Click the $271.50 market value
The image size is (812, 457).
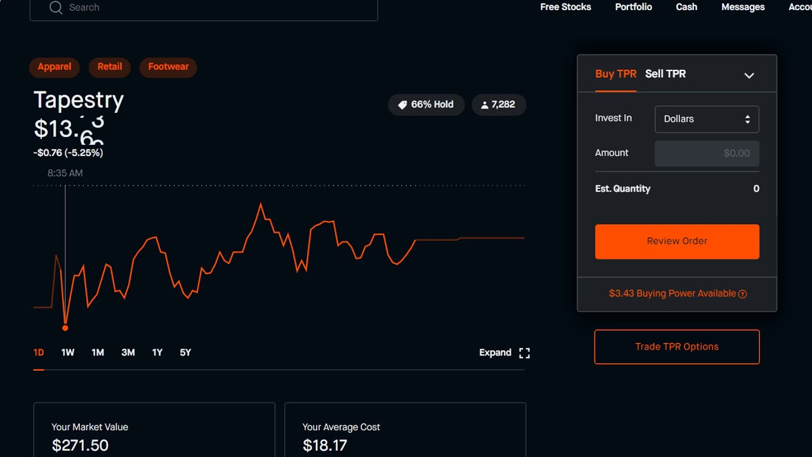pos(80,446)
